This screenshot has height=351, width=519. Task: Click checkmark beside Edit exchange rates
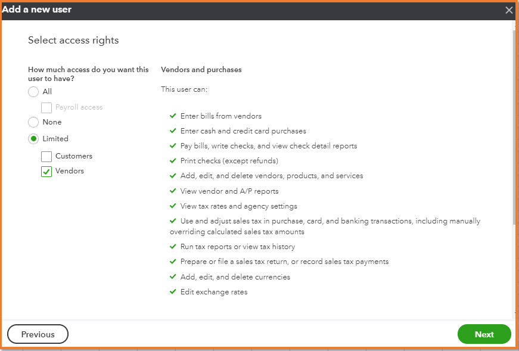click(173, 292)
